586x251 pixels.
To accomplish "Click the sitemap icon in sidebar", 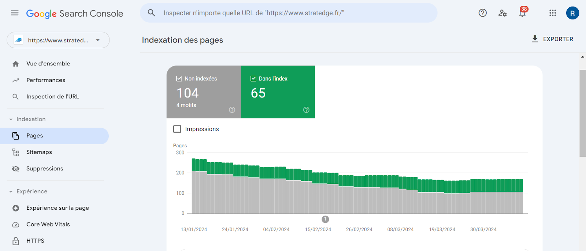I will pyautogui.click(x=16, y=152).
